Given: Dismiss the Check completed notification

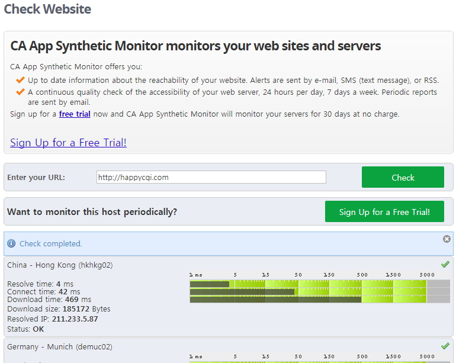Looking at the screenshot, I should (447, 239).
